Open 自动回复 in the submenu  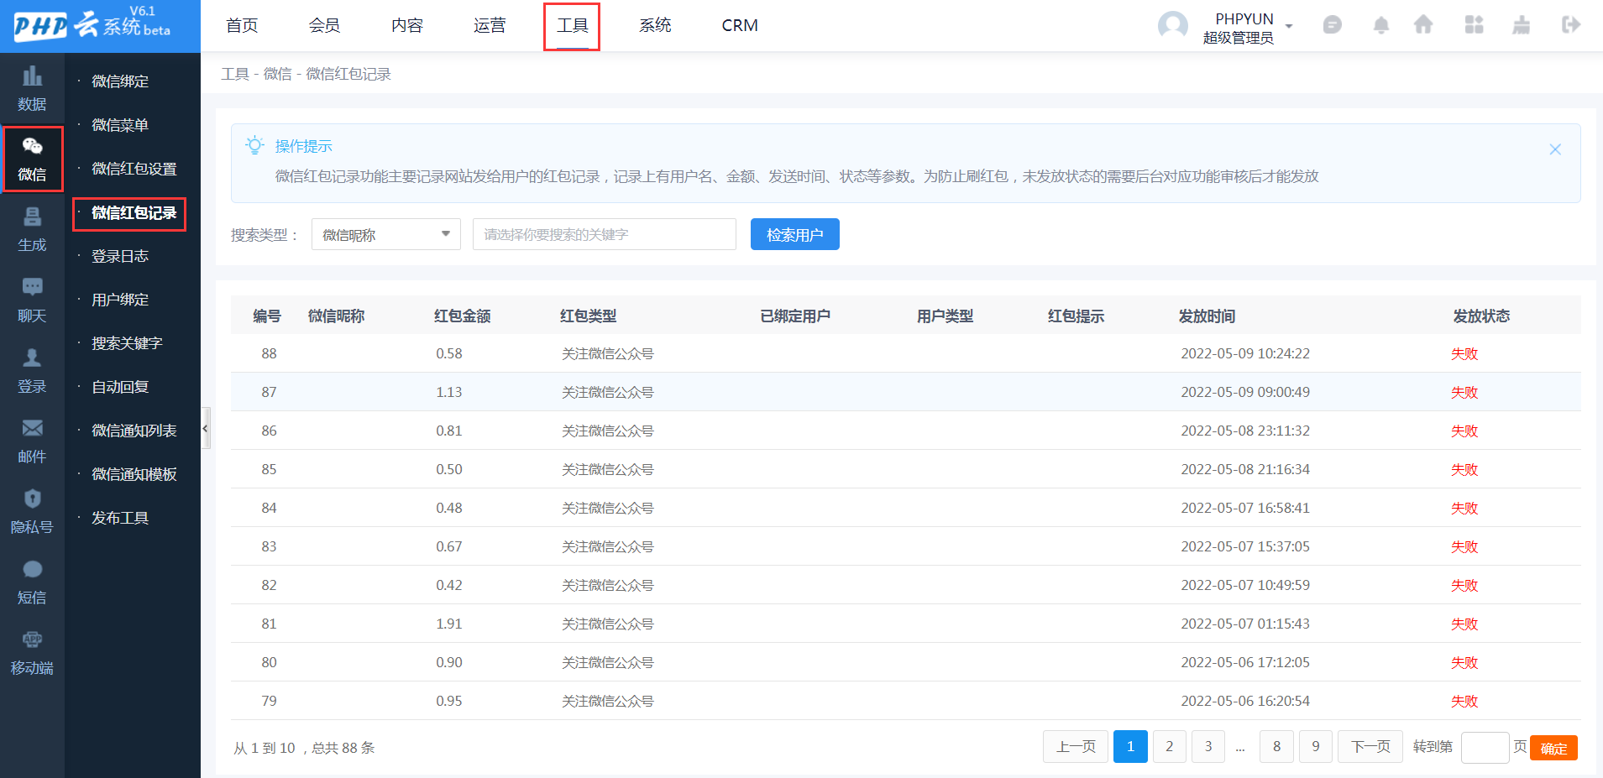point(120,387)
